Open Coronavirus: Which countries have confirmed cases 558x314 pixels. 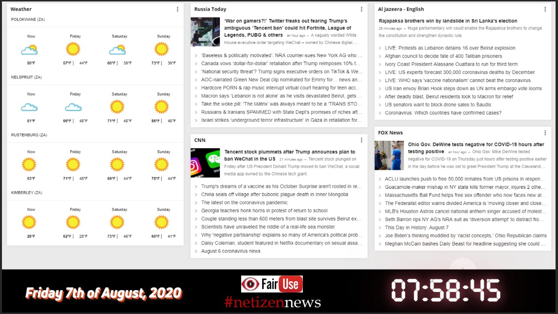443,112
